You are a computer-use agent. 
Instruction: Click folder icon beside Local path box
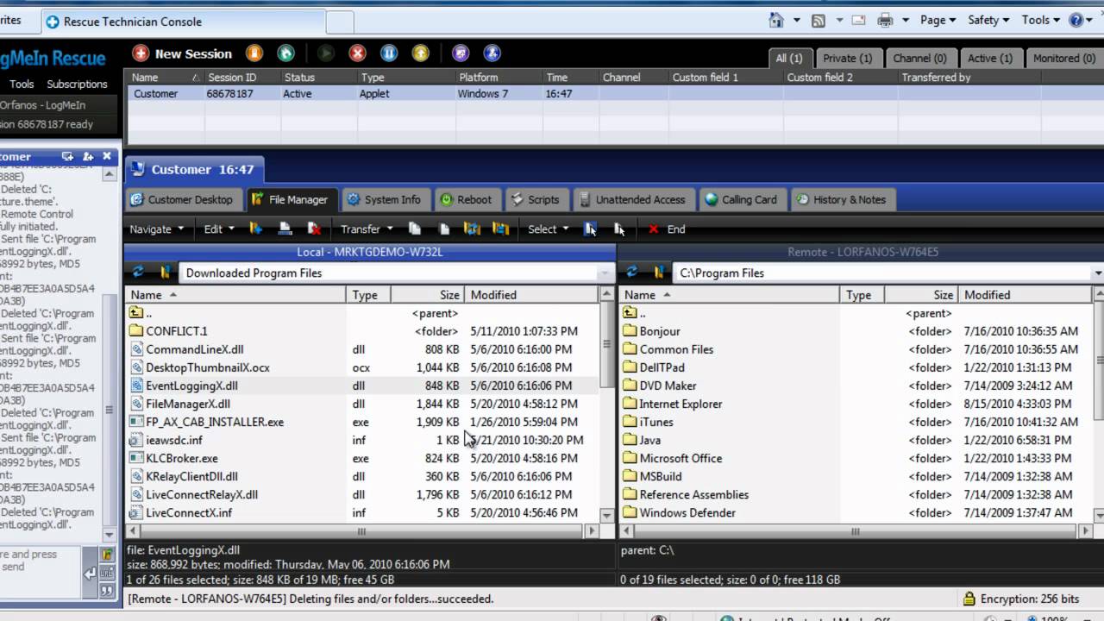pyautogui.click(x=164, y=273)
